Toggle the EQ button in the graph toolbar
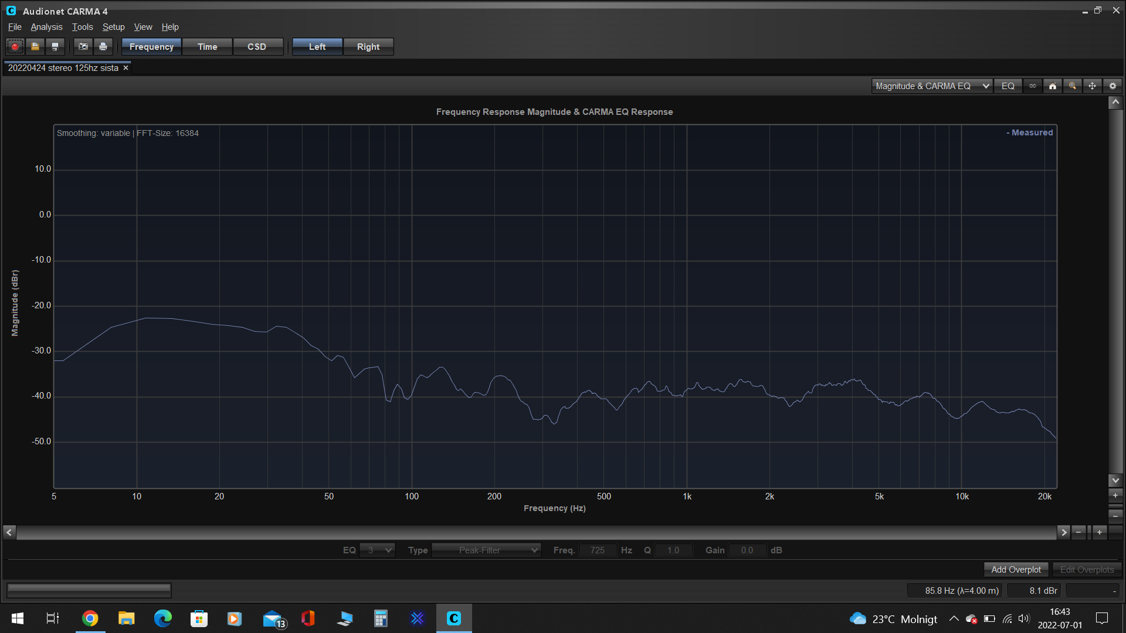Screen dimensions: 1126x633 [1008, 86]
